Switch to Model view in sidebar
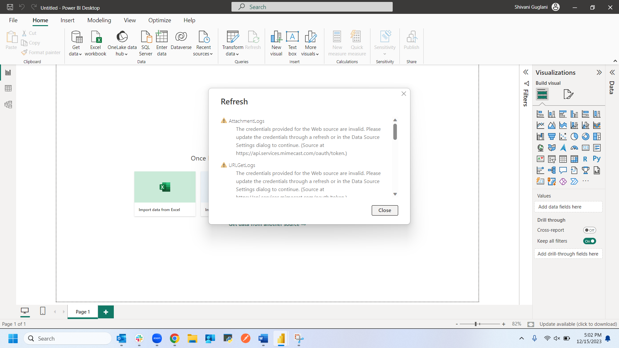619x348 pixels. (x=8, y=105)
